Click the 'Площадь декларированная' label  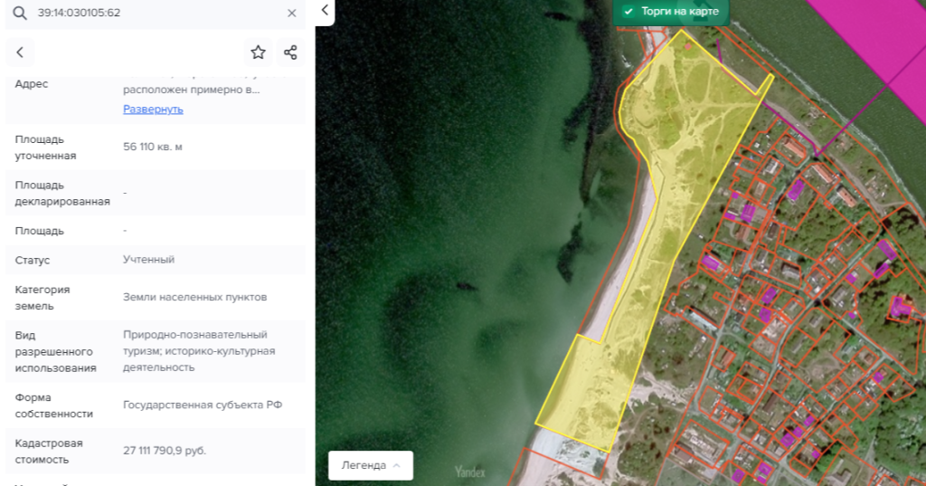pyautogui.click(x=62, y=194)
